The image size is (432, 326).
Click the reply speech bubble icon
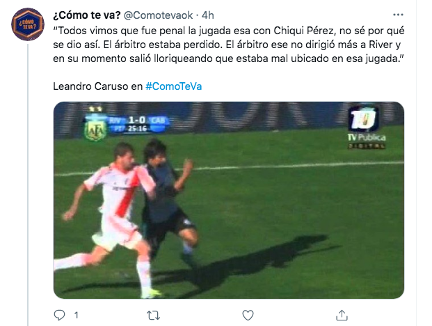[59, 315]
